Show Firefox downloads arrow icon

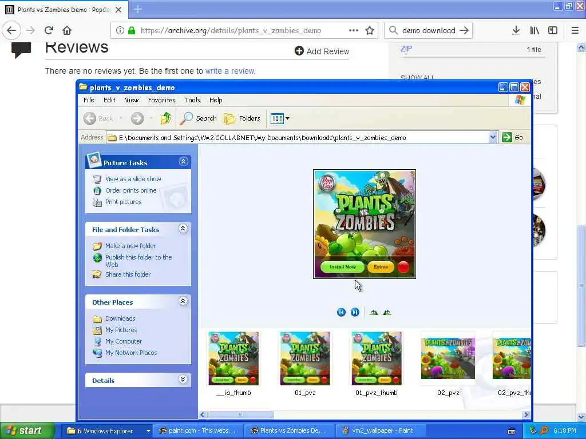click(516, 30)
